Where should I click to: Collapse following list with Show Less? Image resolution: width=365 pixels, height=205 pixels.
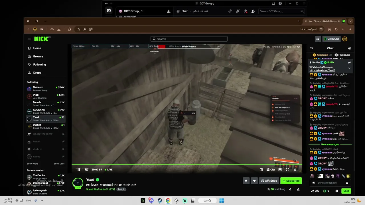coord(59,164)
